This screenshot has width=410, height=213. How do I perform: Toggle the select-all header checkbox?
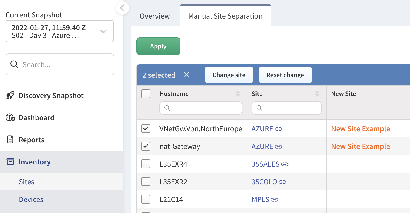(146, 94)
